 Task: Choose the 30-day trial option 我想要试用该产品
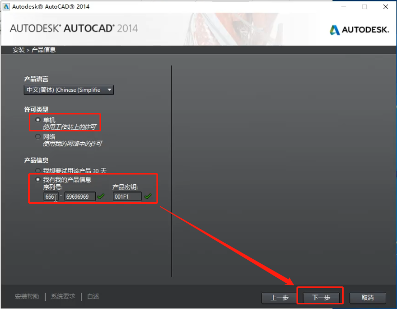coord(38,170)
